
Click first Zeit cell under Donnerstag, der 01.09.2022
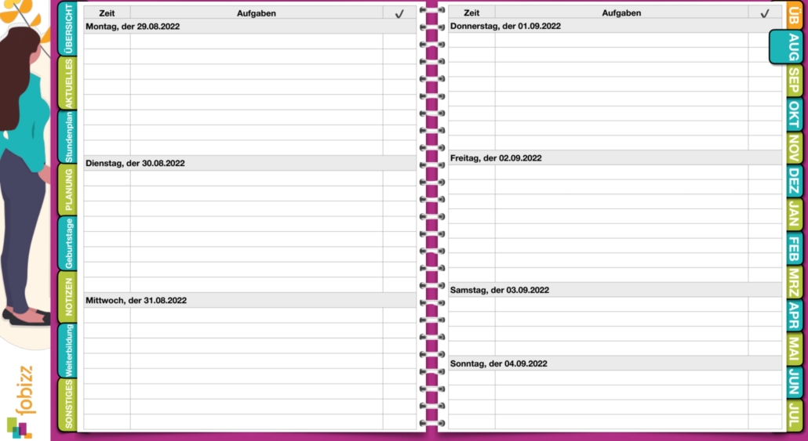point(471,40)
